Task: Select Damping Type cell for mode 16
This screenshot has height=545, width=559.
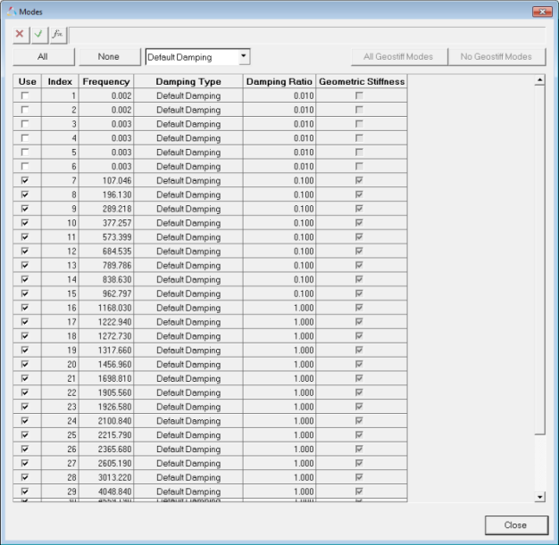Action: point(188,308)
